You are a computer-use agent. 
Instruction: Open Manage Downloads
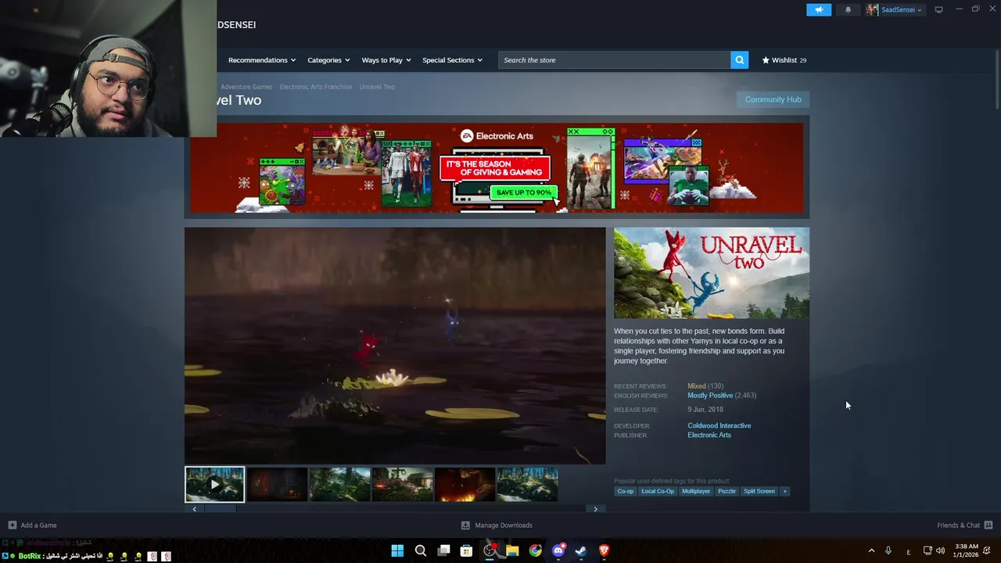(x=497, y=525)
